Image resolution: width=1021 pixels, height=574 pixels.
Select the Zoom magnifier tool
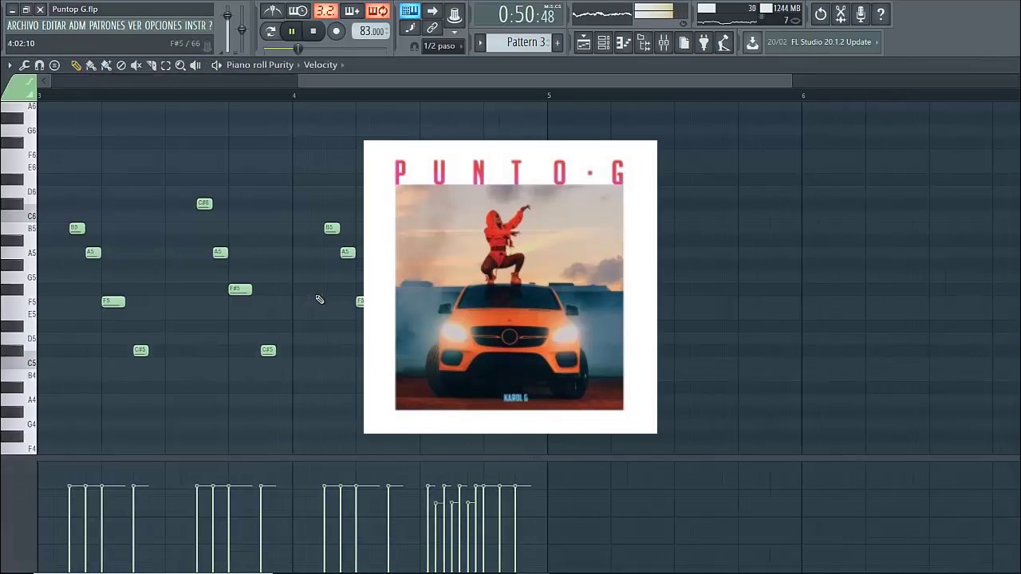(x=180, y=65)
